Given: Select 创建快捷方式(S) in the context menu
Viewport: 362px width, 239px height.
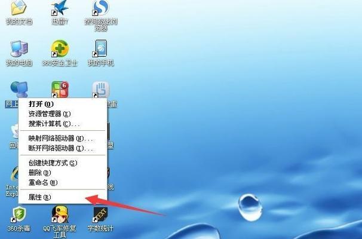Looking at the screenshot, I should (x=63, y=163).
